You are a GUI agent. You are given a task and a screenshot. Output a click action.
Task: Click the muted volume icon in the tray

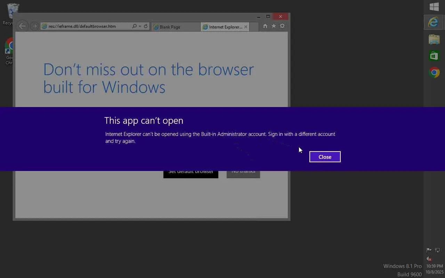429,259
